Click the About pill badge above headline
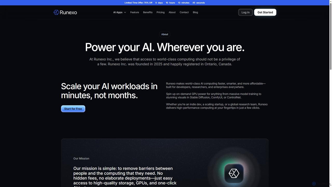332x187 pixels. point(165,34)
